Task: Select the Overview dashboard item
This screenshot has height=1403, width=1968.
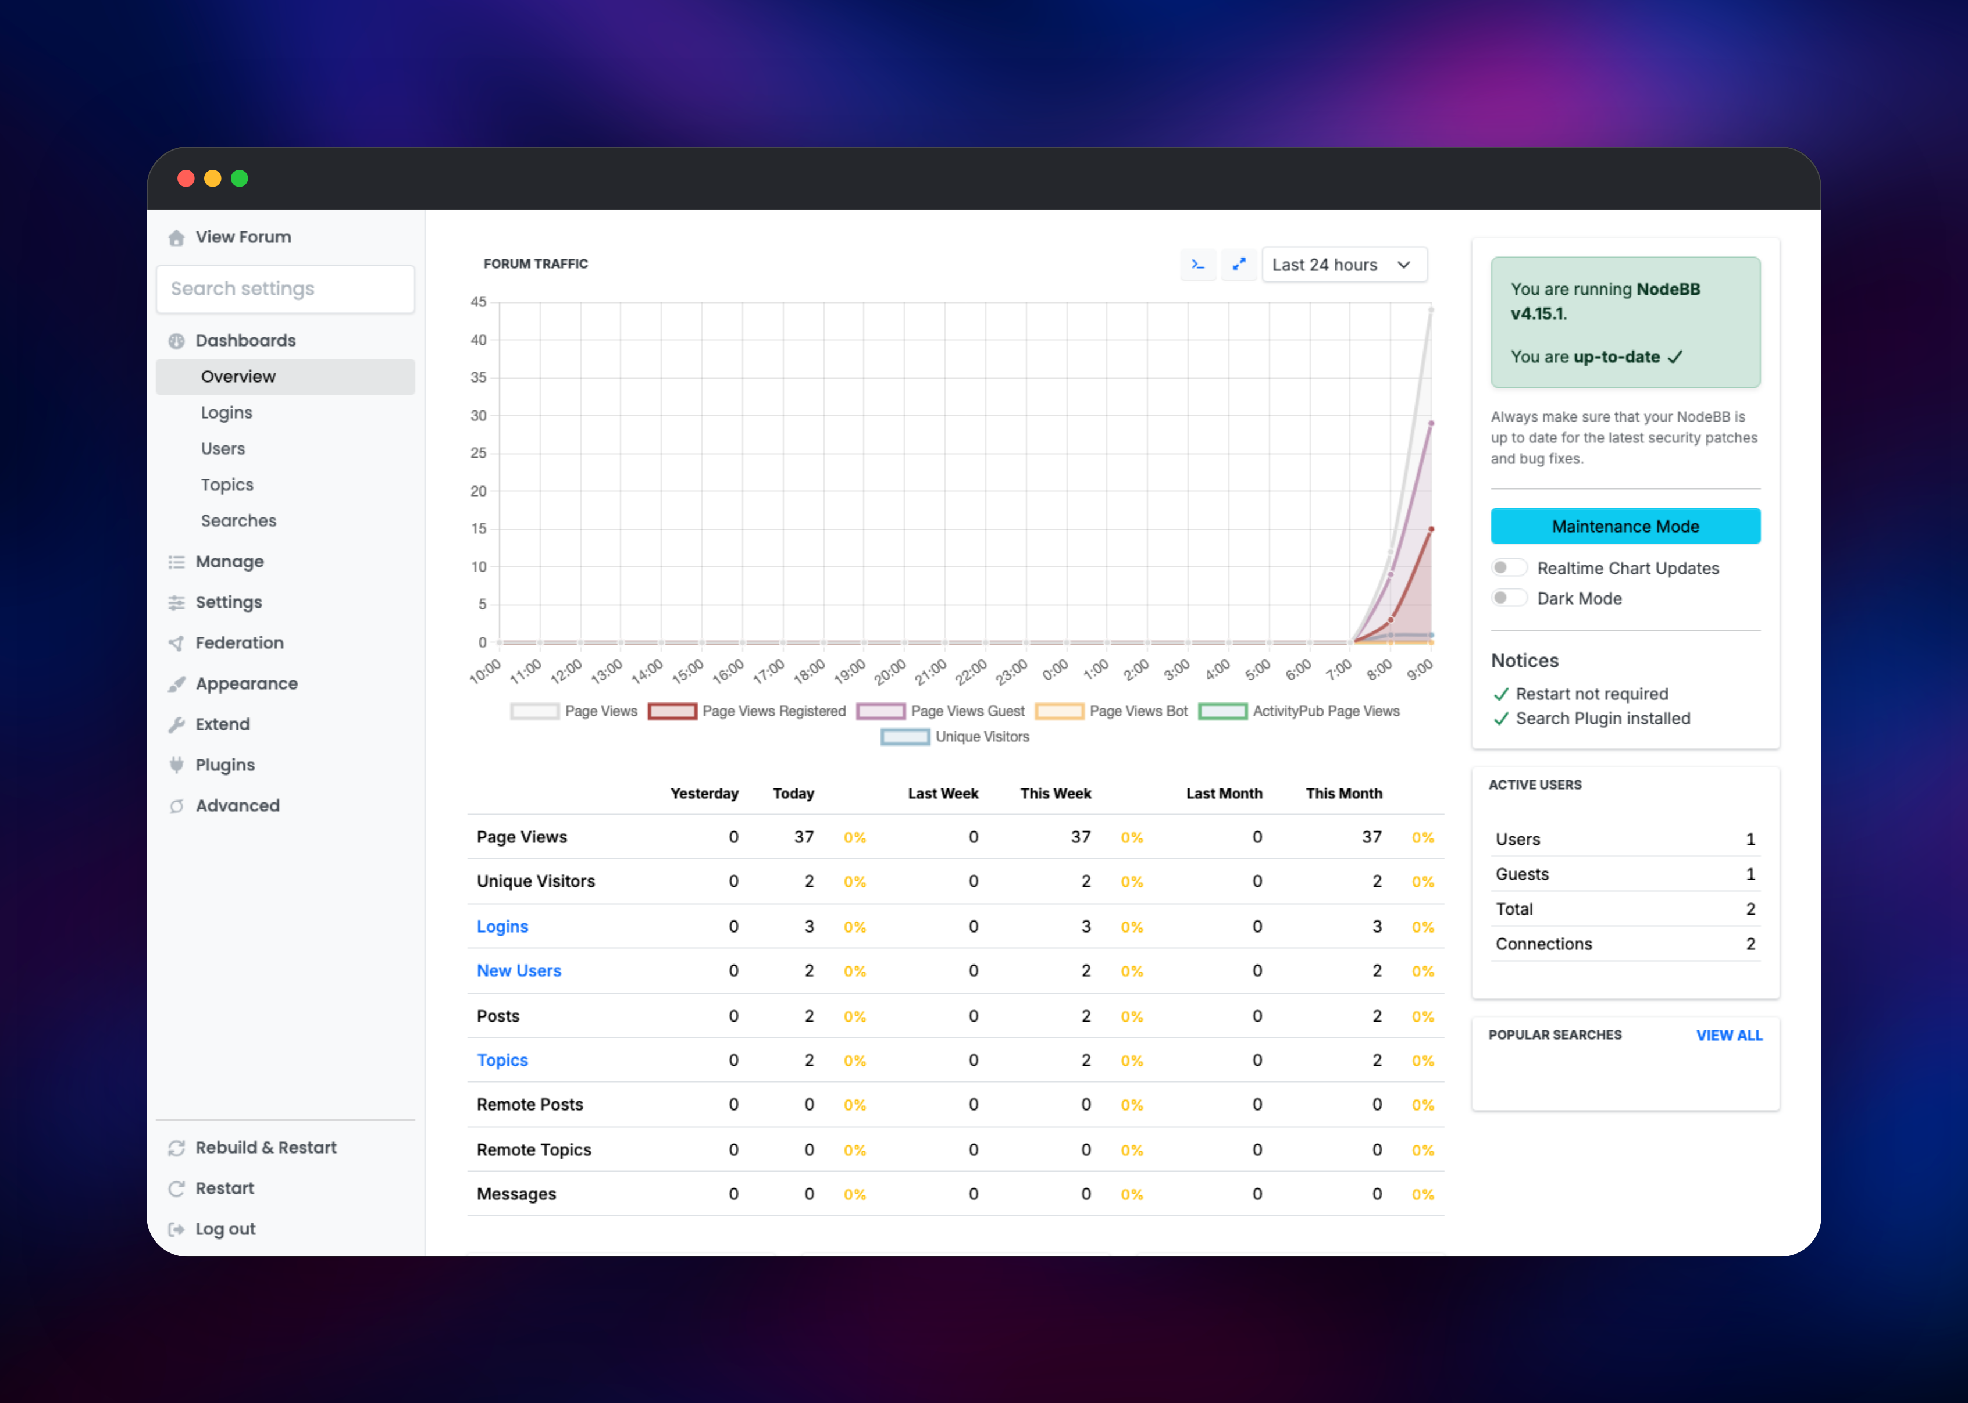Action: coord(285,377)
